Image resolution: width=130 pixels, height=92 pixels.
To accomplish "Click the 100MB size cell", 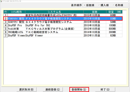I will 111,25.
